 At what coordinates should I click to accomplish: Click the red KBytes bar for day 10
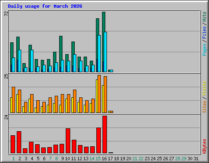coord(68,141)
